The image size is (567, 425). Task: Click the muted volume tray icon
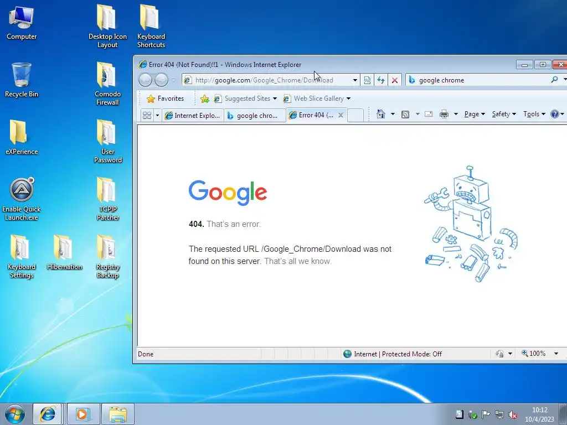512,415
